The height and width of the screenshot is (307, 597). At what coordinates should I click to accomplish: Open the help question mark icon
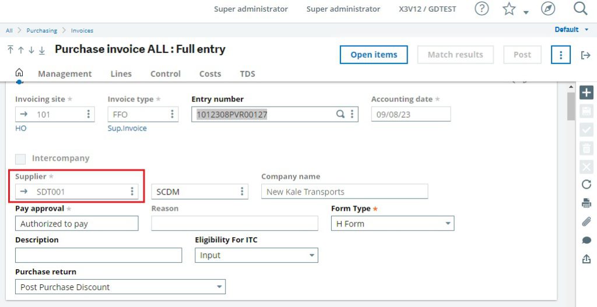click(x=482, y=9)
